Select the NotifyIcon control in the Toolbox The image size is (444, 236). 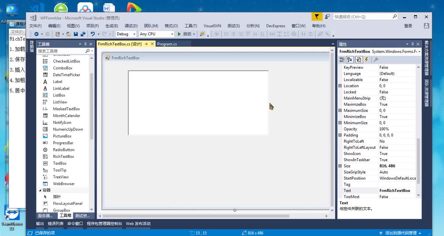tap(62, 122)
